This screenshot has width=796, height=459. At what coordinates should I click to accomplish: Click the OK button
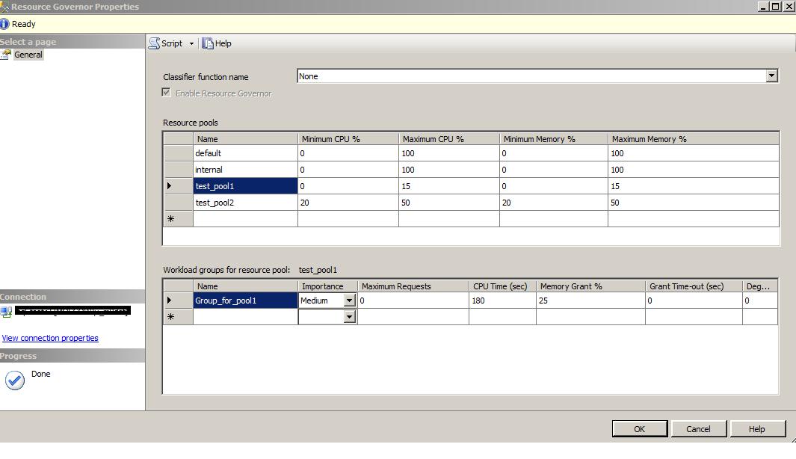(639, 428)
